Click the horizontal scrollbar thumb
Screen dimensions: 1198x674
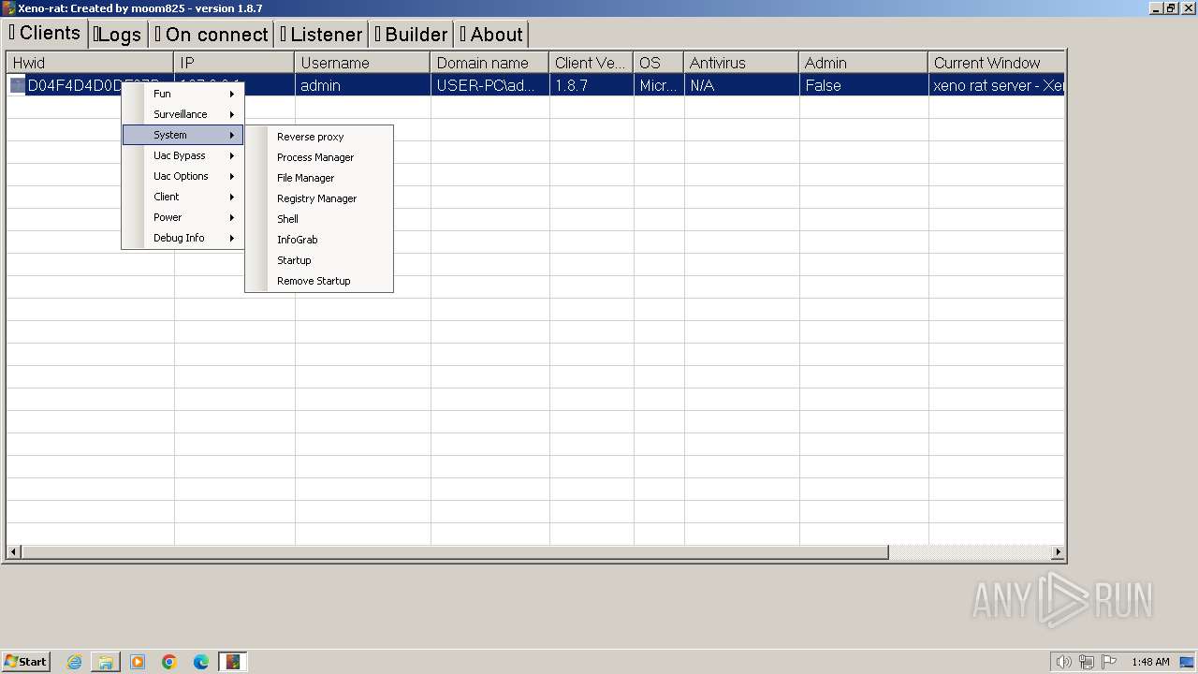[454, 552]
